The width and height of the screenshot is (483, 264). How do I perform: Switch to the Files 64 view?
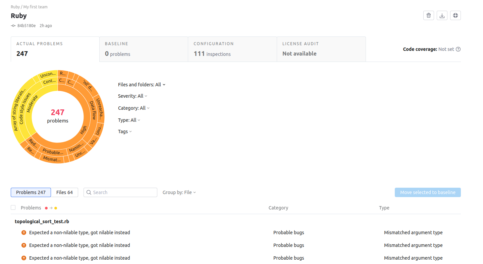tap(64, 192)
